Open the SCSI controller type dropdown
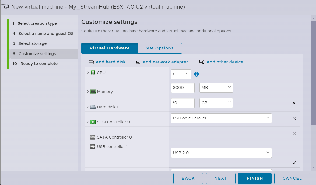 point(221,118)
